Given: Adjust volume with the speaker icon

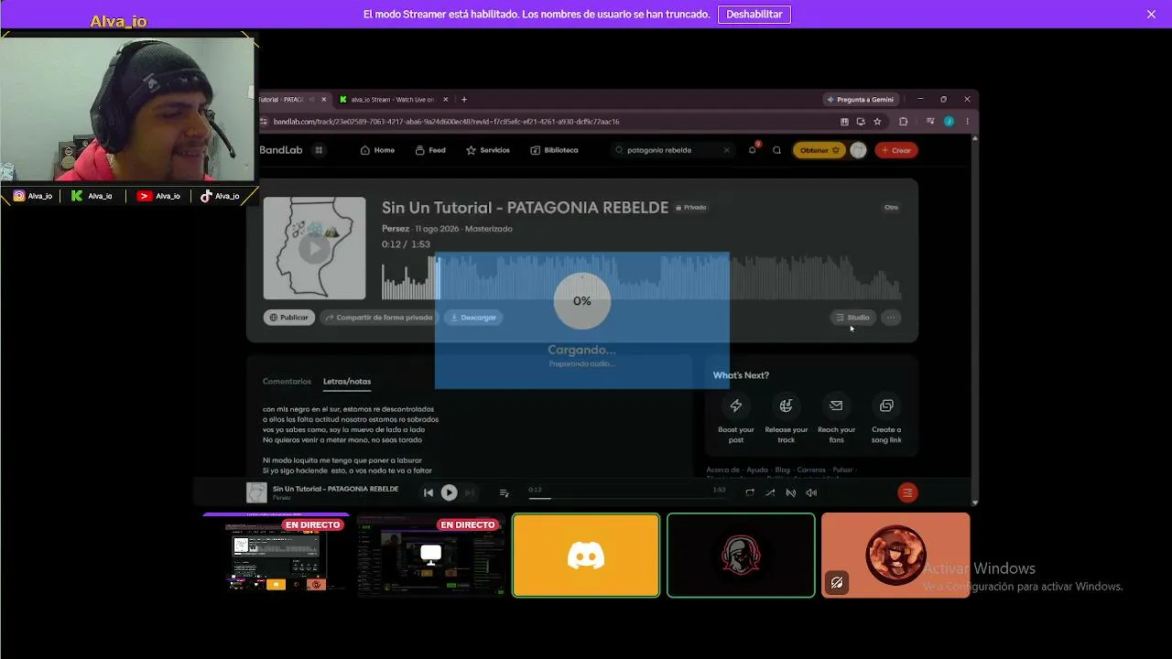Looking at the screenshot, I should (811, 492).
